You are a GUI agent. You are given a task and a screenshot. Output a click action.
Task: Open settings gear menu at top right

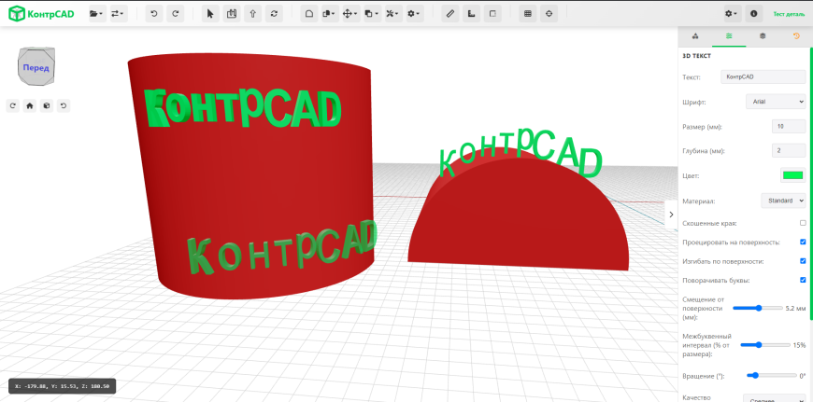(733, 14)
